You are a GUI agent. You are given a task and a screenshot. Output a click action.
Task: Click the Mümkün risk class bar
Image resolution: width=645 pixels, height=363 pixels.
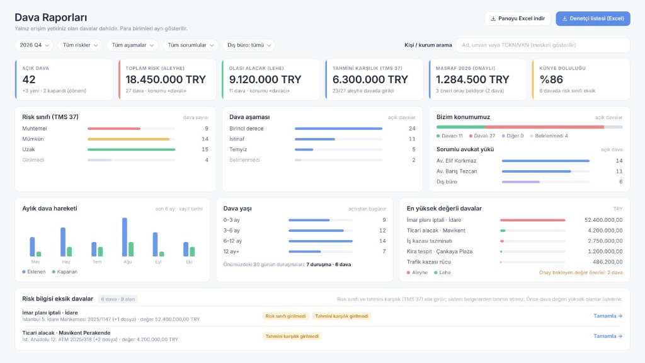click(x=128, y=139)
